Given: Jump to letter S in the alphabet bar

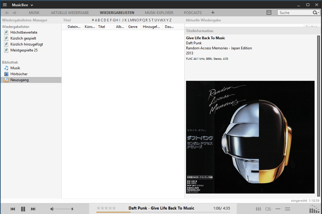Looking at the screenshot, I should tap(150, 20).
